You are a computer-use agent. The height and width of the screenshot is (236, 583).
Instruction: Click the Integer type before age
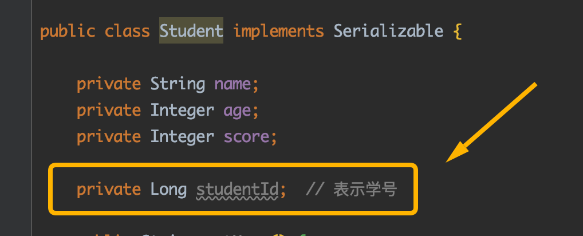click(182, 111)
